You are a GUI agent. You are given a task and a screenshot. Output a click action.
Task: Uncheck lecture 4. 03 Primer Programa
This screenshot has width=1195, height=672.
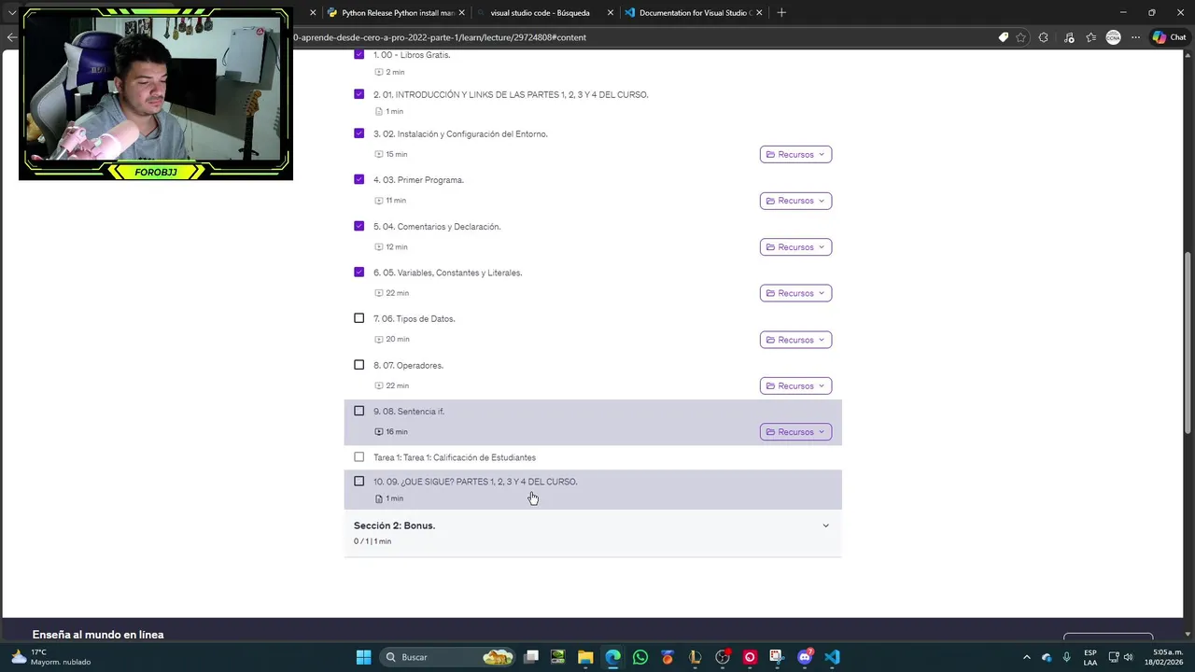tap(358, 179)
